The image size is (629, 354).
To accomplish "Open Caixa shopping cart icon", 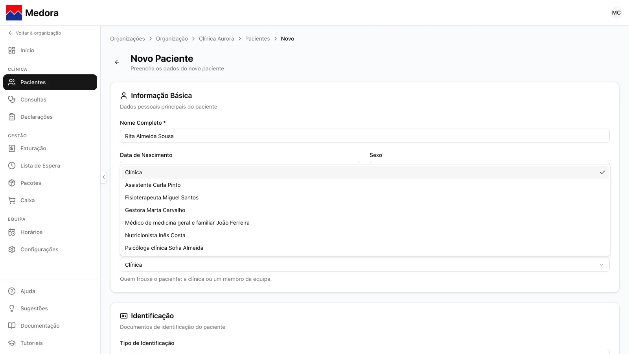I will tap(12, 200).
